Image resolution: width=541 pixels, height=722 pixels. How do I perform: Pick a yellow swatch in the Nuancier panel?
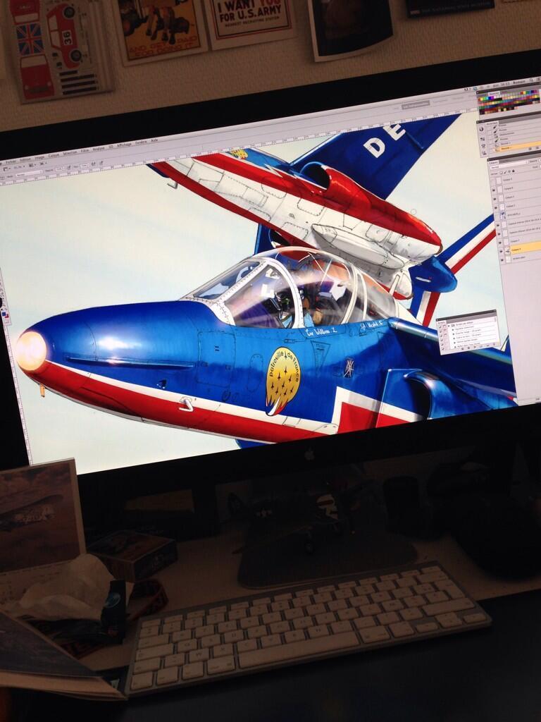482,99
